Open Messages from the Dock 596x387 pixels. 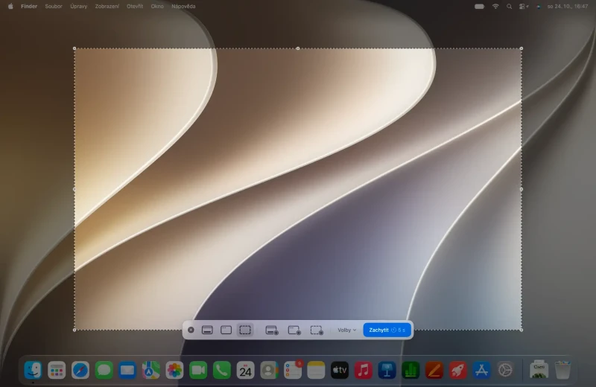click(104, 370)
